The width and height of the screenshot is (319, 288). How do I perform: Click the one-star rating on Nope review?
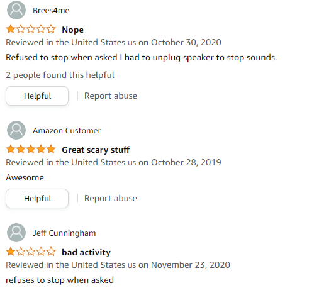pos(31,29)
